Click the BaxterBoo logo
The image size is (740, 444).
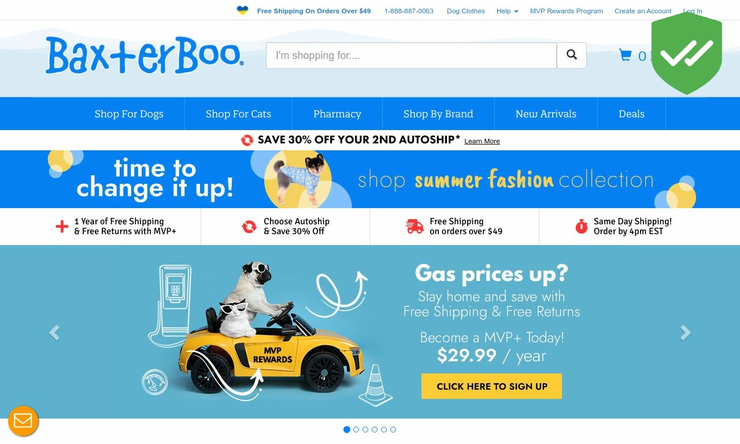[x=145, y=55]
